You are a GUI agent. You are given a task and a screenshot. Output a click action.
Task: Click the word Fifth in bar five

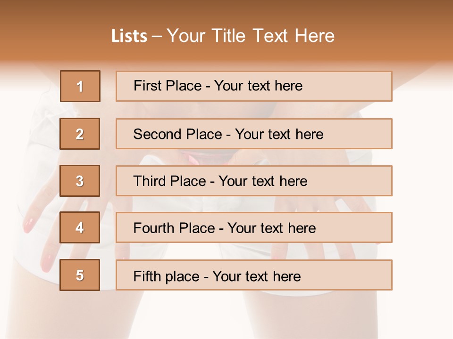(147, 276)
